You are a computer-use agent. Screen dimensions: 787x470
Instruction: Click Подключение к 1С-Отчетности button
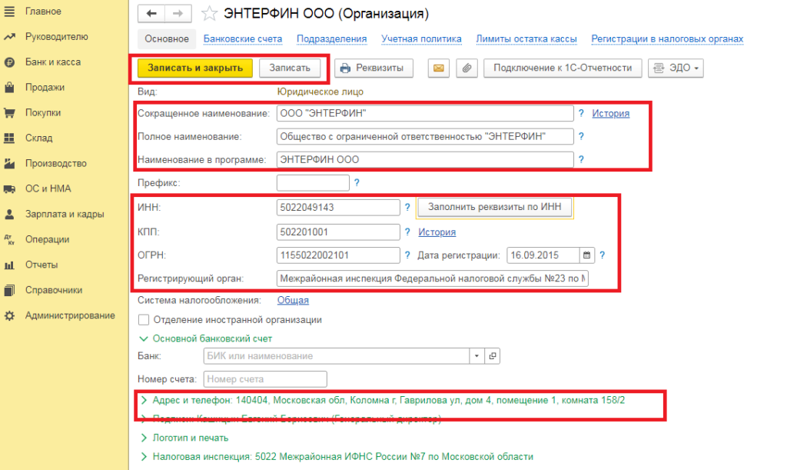563,68
